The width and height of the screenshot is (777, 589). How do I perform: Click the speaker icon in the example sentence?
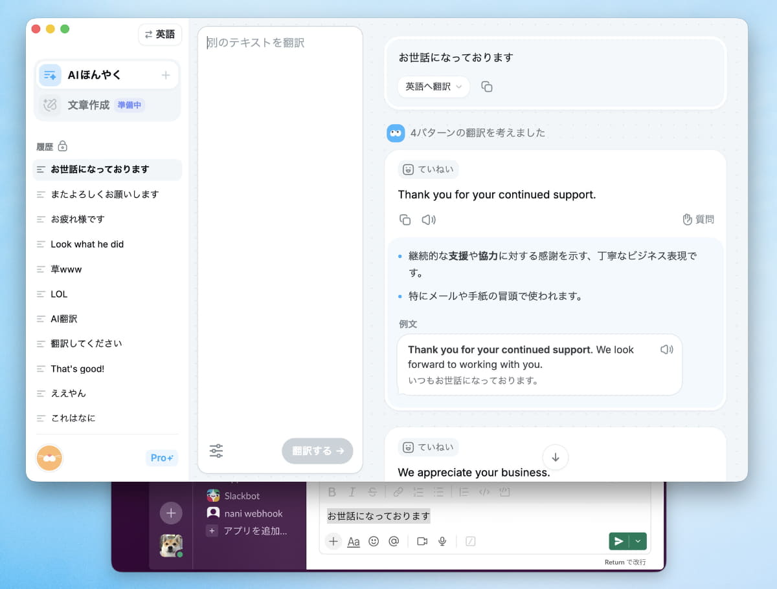point(666,348)
